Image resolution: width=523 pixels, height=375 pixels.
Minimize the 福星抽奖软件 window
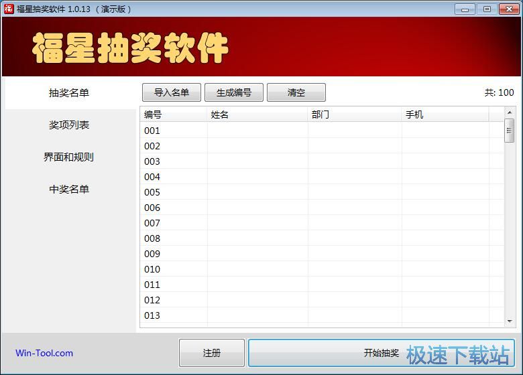465,9
